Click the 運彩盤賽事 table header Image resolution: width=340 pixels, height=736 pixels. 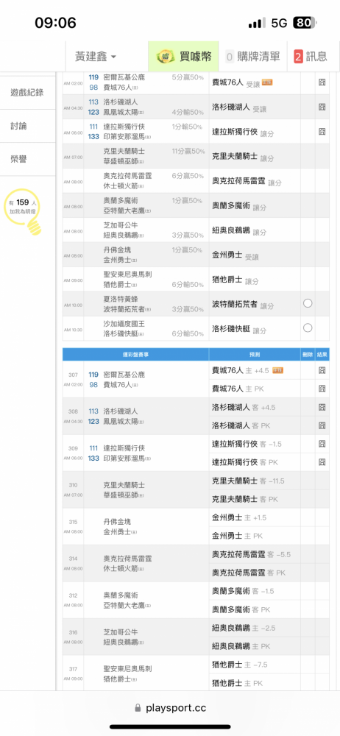135,355
